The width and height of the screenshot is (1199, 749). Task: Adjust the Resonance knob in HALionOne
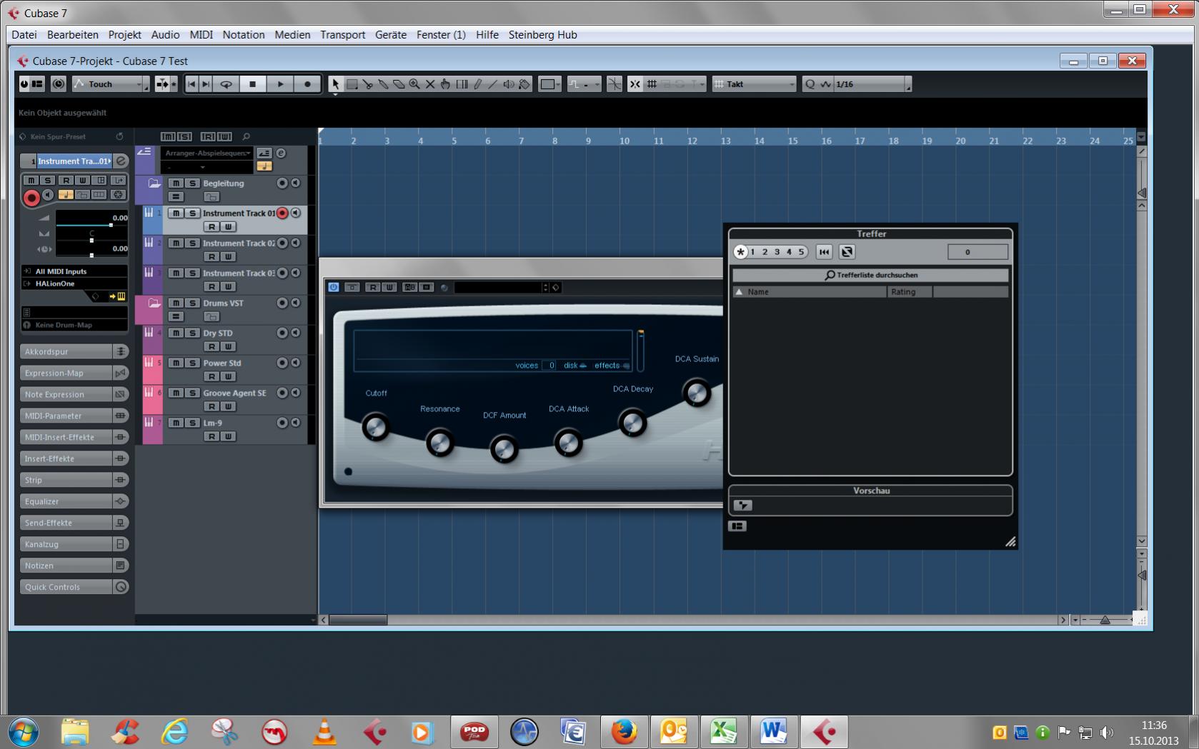(x=439, y=443)
